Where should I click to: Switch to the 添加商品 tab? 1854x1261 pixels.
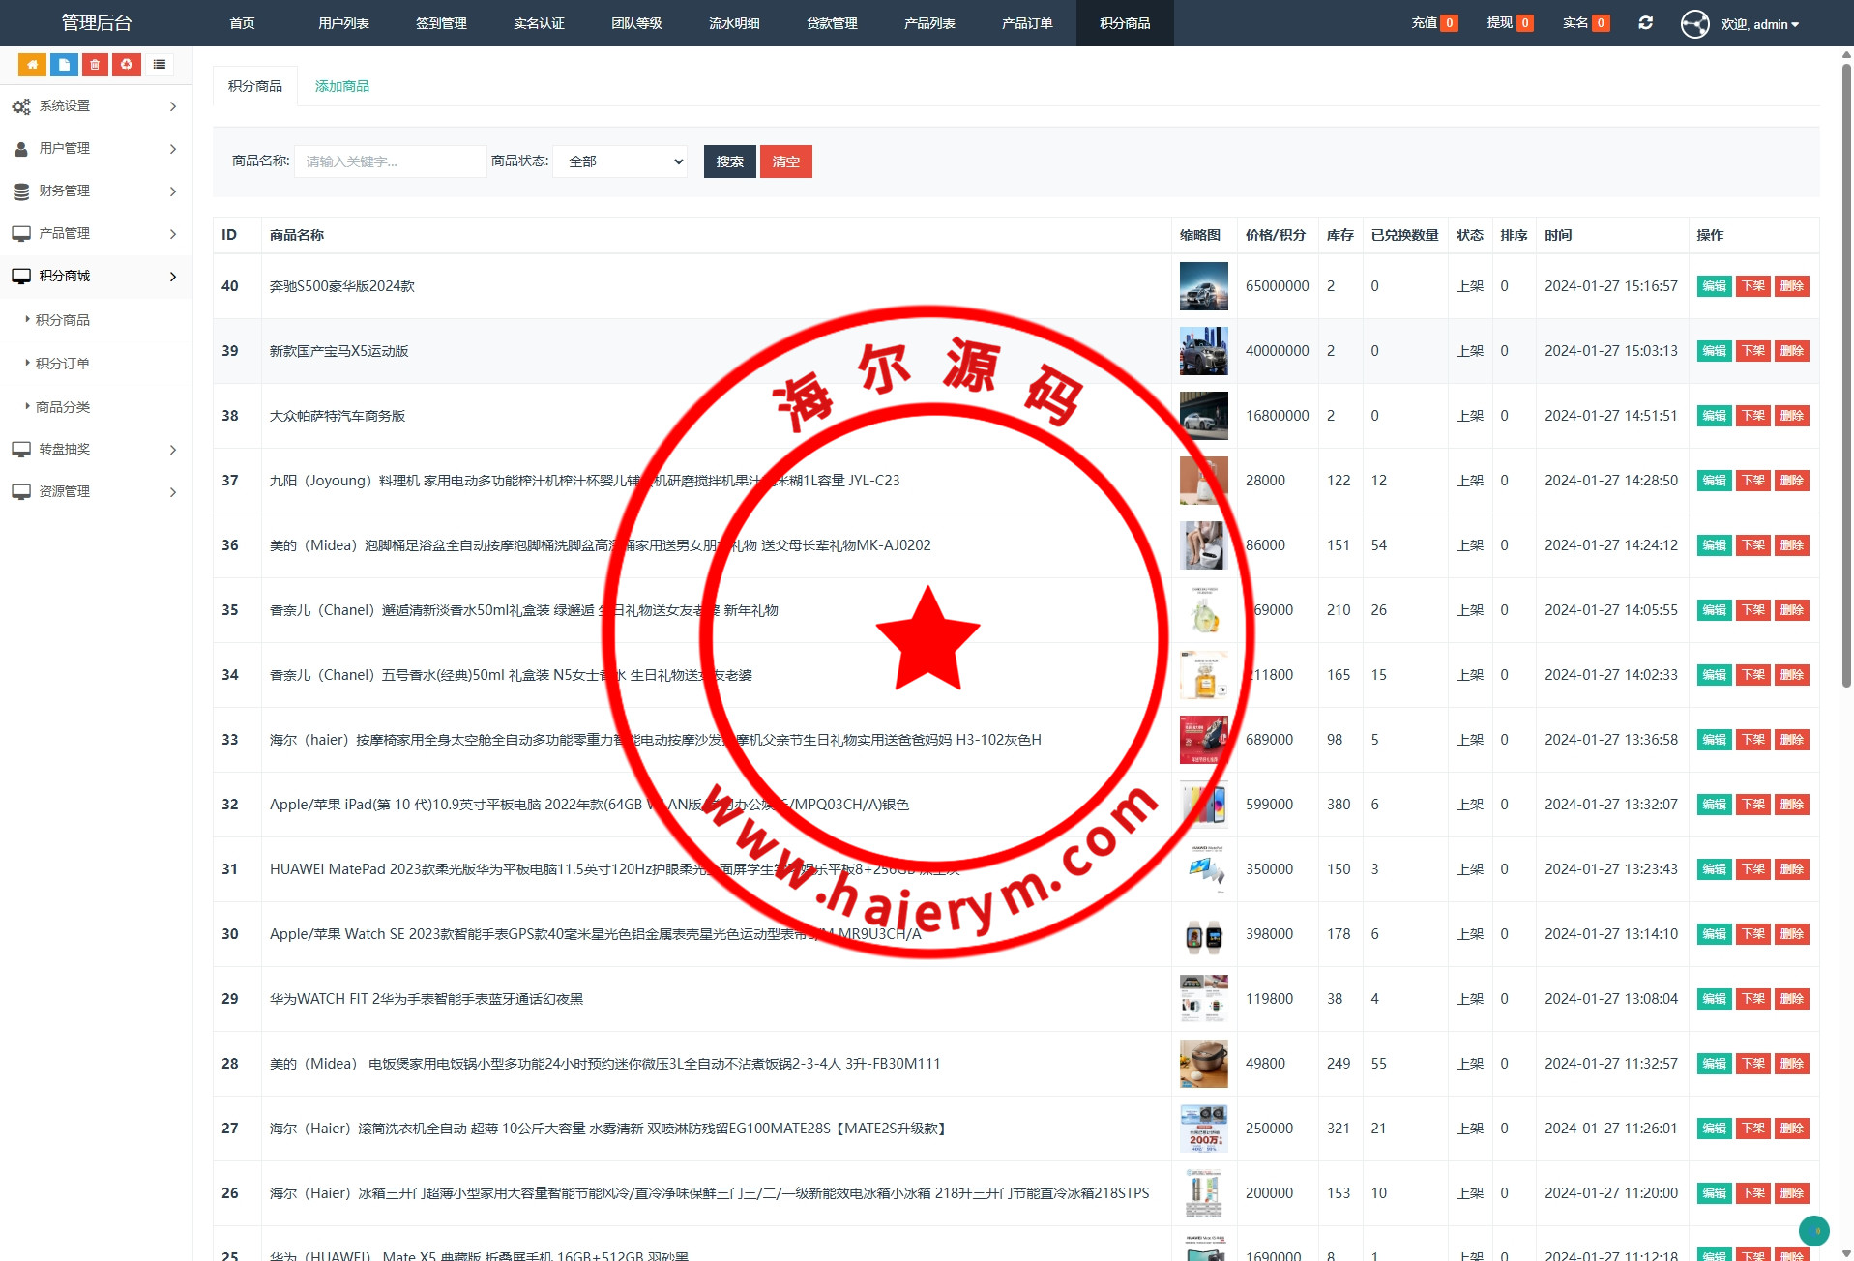341,86
